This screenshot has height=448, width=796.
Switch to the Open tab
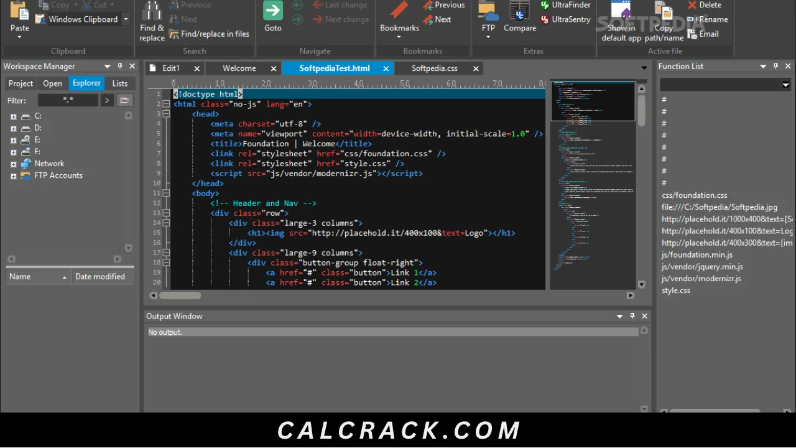(52, 83)
